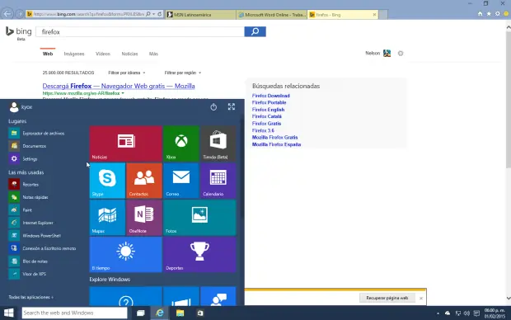Open browser home icon
The height and width of the screenshot is (320, 511).
(x=480, y=14)
